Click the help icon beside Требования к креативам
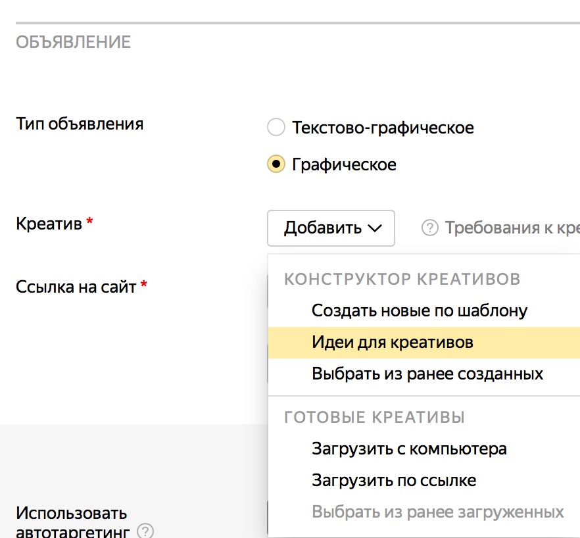The image size is (580, 538). [429, 228]
